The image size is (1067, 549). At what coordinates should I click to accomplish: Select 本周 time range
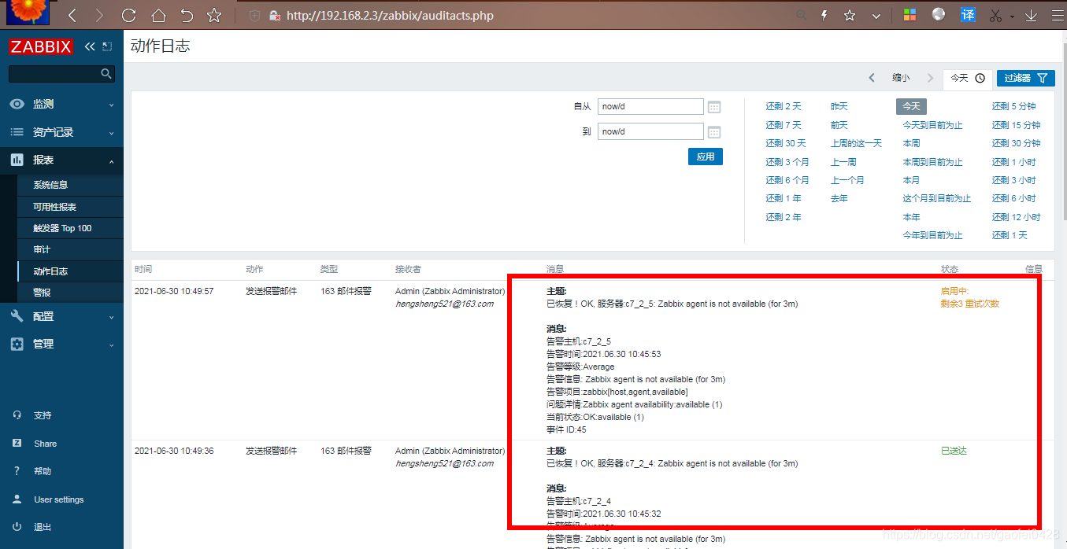point(911,143)
